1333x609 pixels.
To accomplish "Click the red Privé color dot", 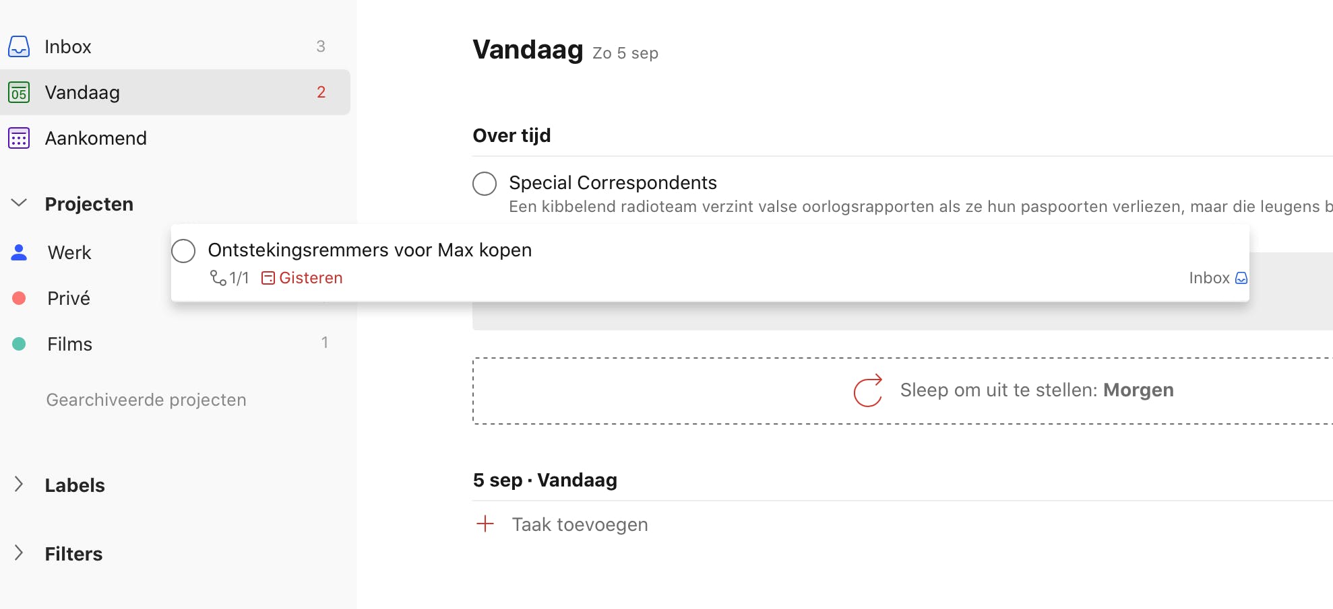I will (x=20, y=298).
